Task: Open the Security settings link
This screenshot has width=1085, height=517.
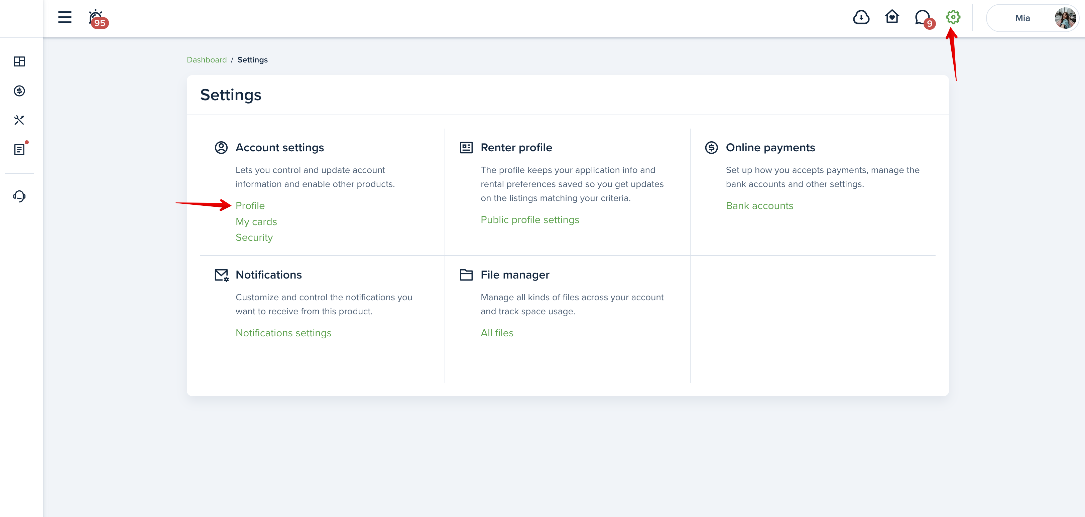Action: click(x=254, y=237)
